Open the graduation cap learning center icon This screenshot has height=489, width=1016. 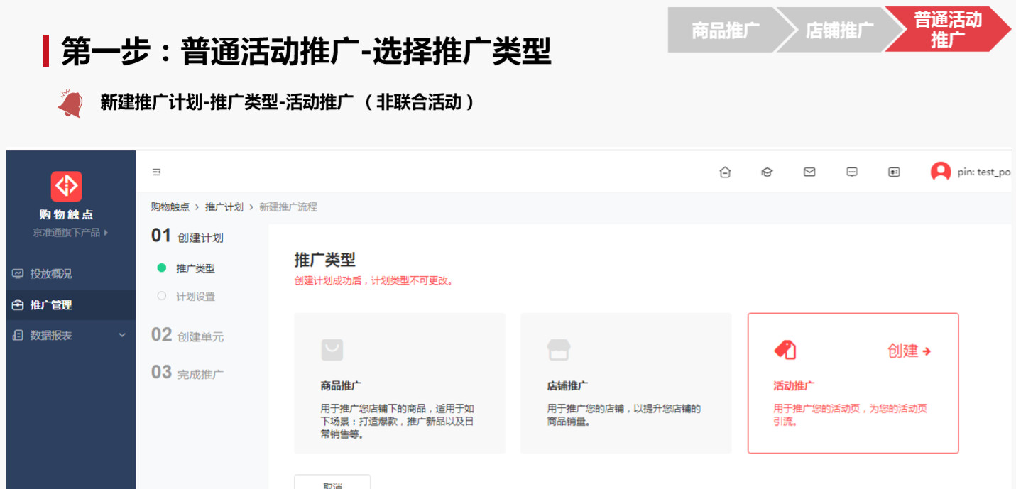pos(767,172)
